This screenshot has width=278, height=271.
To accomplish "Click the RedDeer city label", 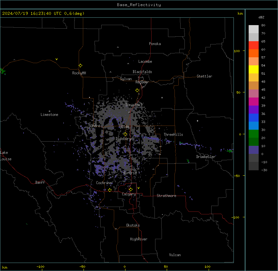I will 142,82.
